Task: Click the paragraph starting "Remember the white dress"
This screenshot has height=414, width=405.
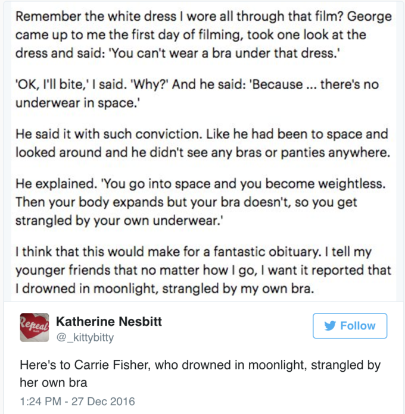Action: (x=204, y=35)
